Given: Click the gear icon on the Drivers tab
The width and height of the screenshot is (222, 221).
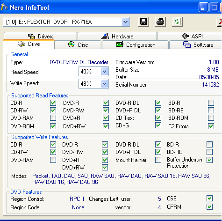Looking at the screenshot, I should click(x=31, y=36).
